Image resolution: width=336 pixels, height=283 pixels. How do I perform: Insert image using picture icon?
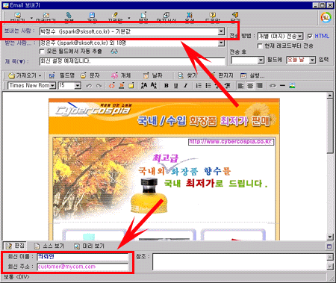point(292,86)
